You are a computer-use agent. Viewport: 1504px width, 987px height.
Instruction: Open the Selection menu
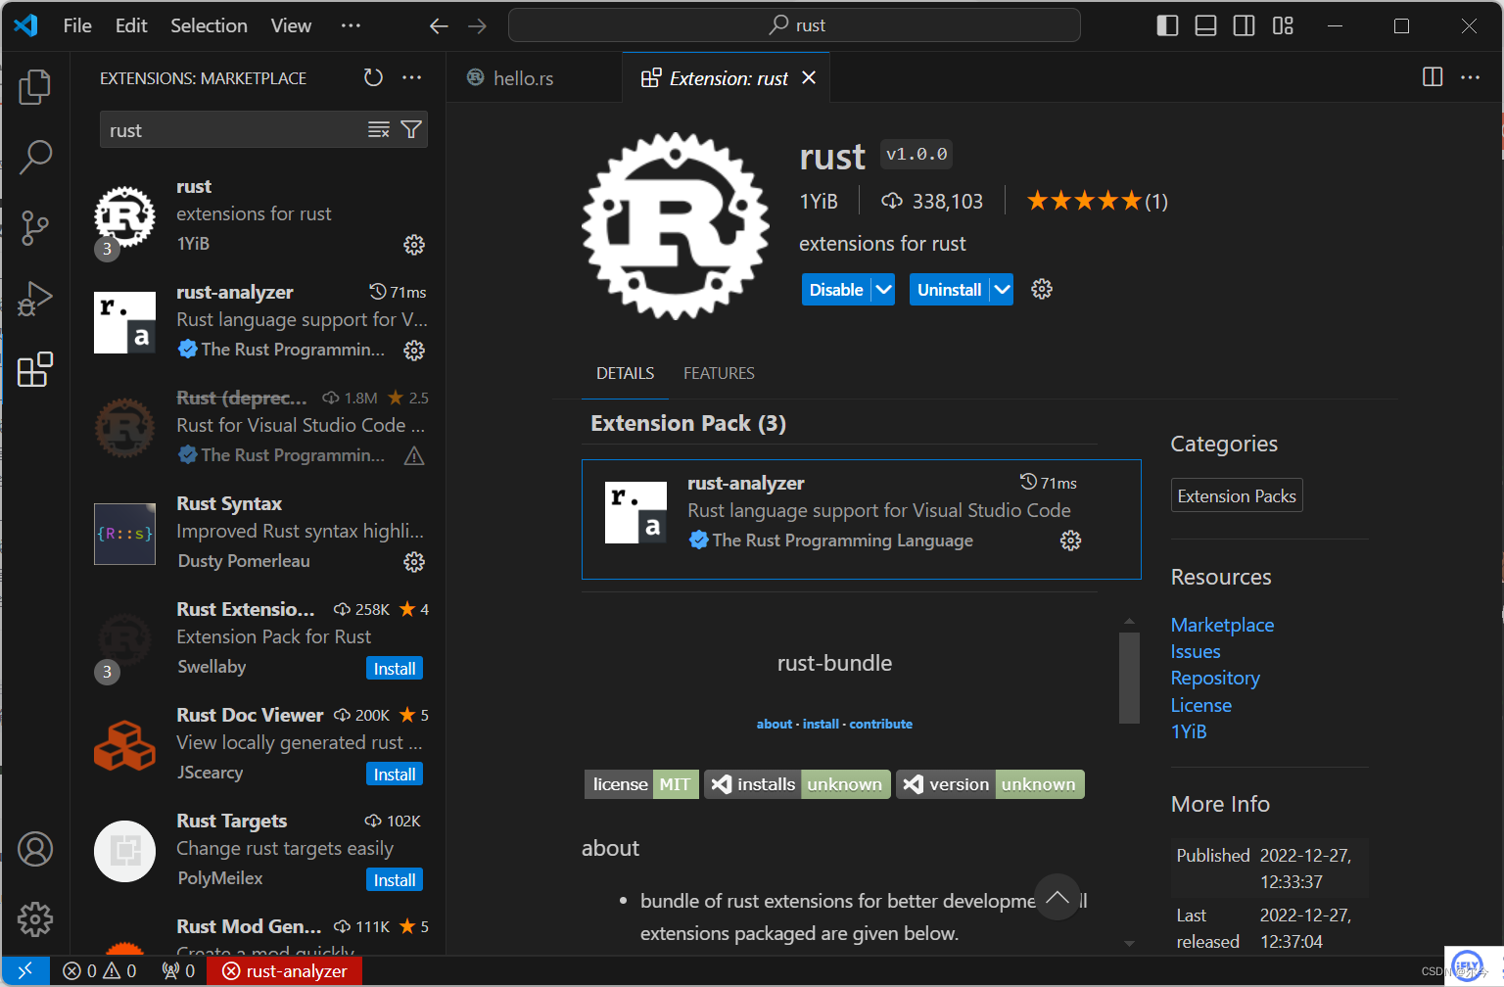pos(209,25)
